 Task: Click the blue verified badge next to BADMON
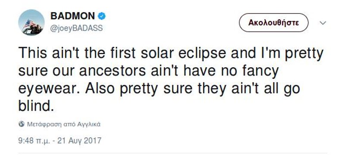click(x=101, y=16)
